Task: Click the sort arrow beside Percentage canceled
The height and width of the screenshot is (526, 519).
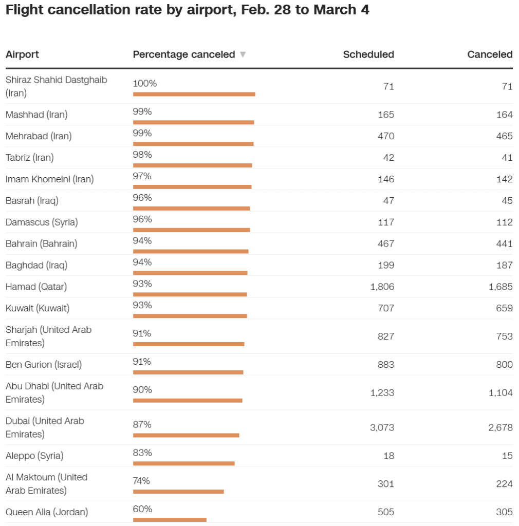Action: pyautogui.click(x=243, y=55)
